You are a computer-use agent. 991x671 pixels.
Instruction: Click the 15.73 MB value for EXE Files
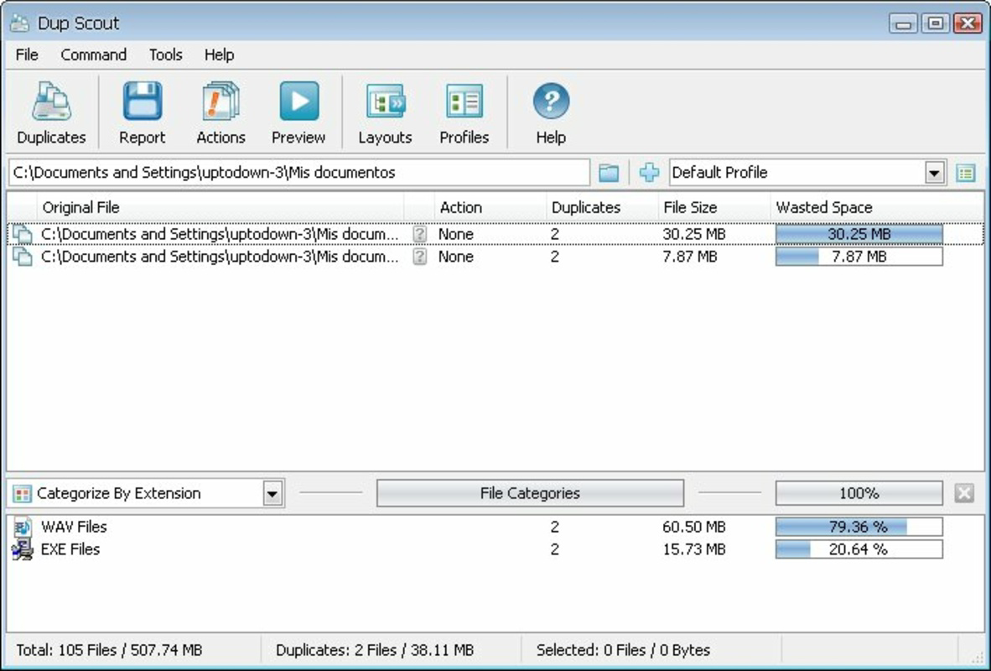(694, 549)
